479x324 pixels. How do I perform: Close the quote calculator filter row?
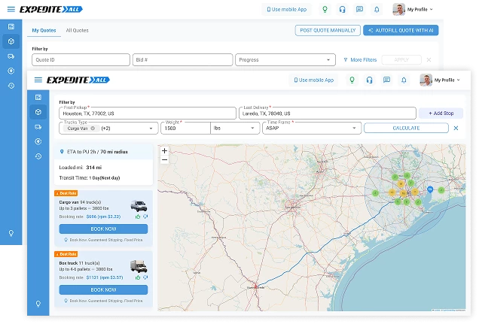click(456, 129)
